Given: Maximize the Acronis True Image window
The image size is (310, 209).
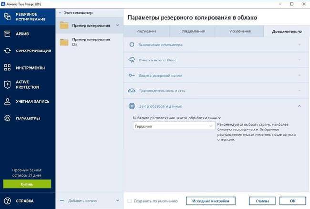Looking at the screenshot, I should 292,4.
